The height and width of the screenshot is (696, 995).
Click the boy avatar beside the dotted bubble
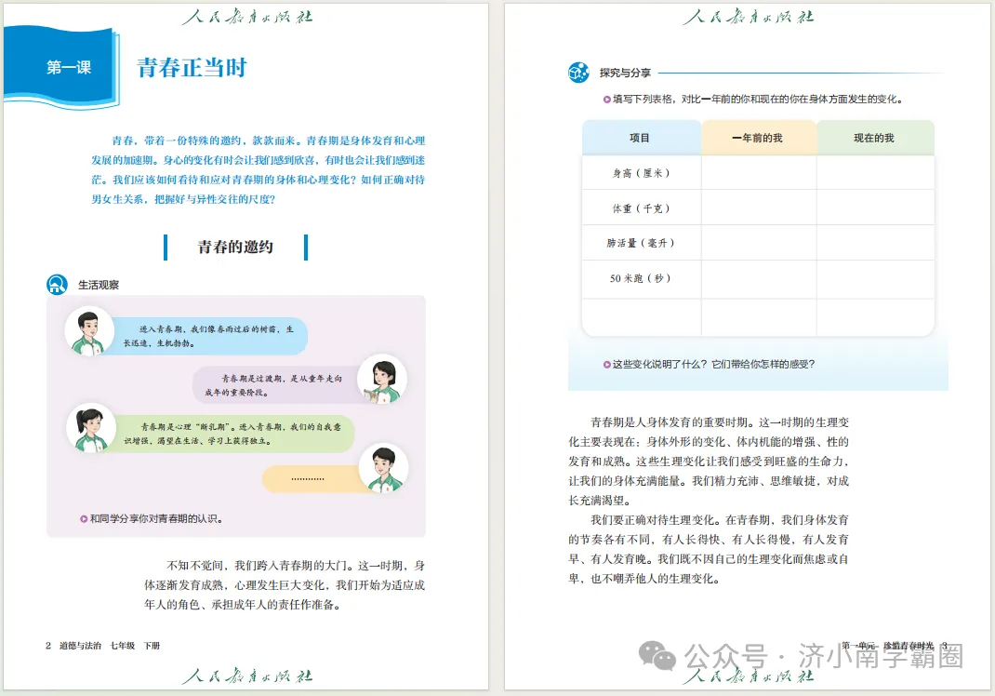coord(383,468)
